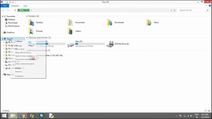212x119 pixels.
Task: Open the File tab
Action: (5, 6)
